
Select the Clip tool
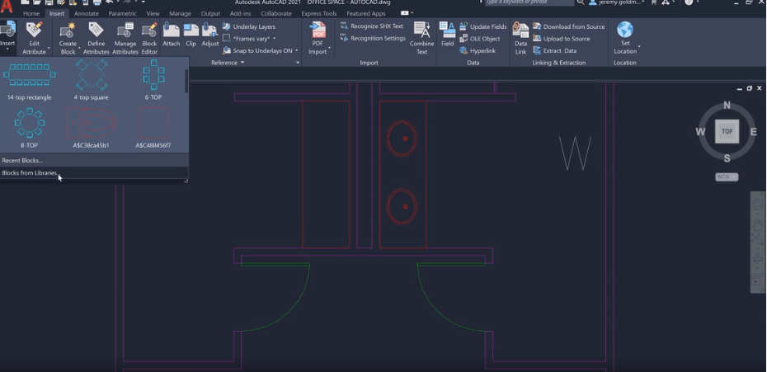coord(191,35)
